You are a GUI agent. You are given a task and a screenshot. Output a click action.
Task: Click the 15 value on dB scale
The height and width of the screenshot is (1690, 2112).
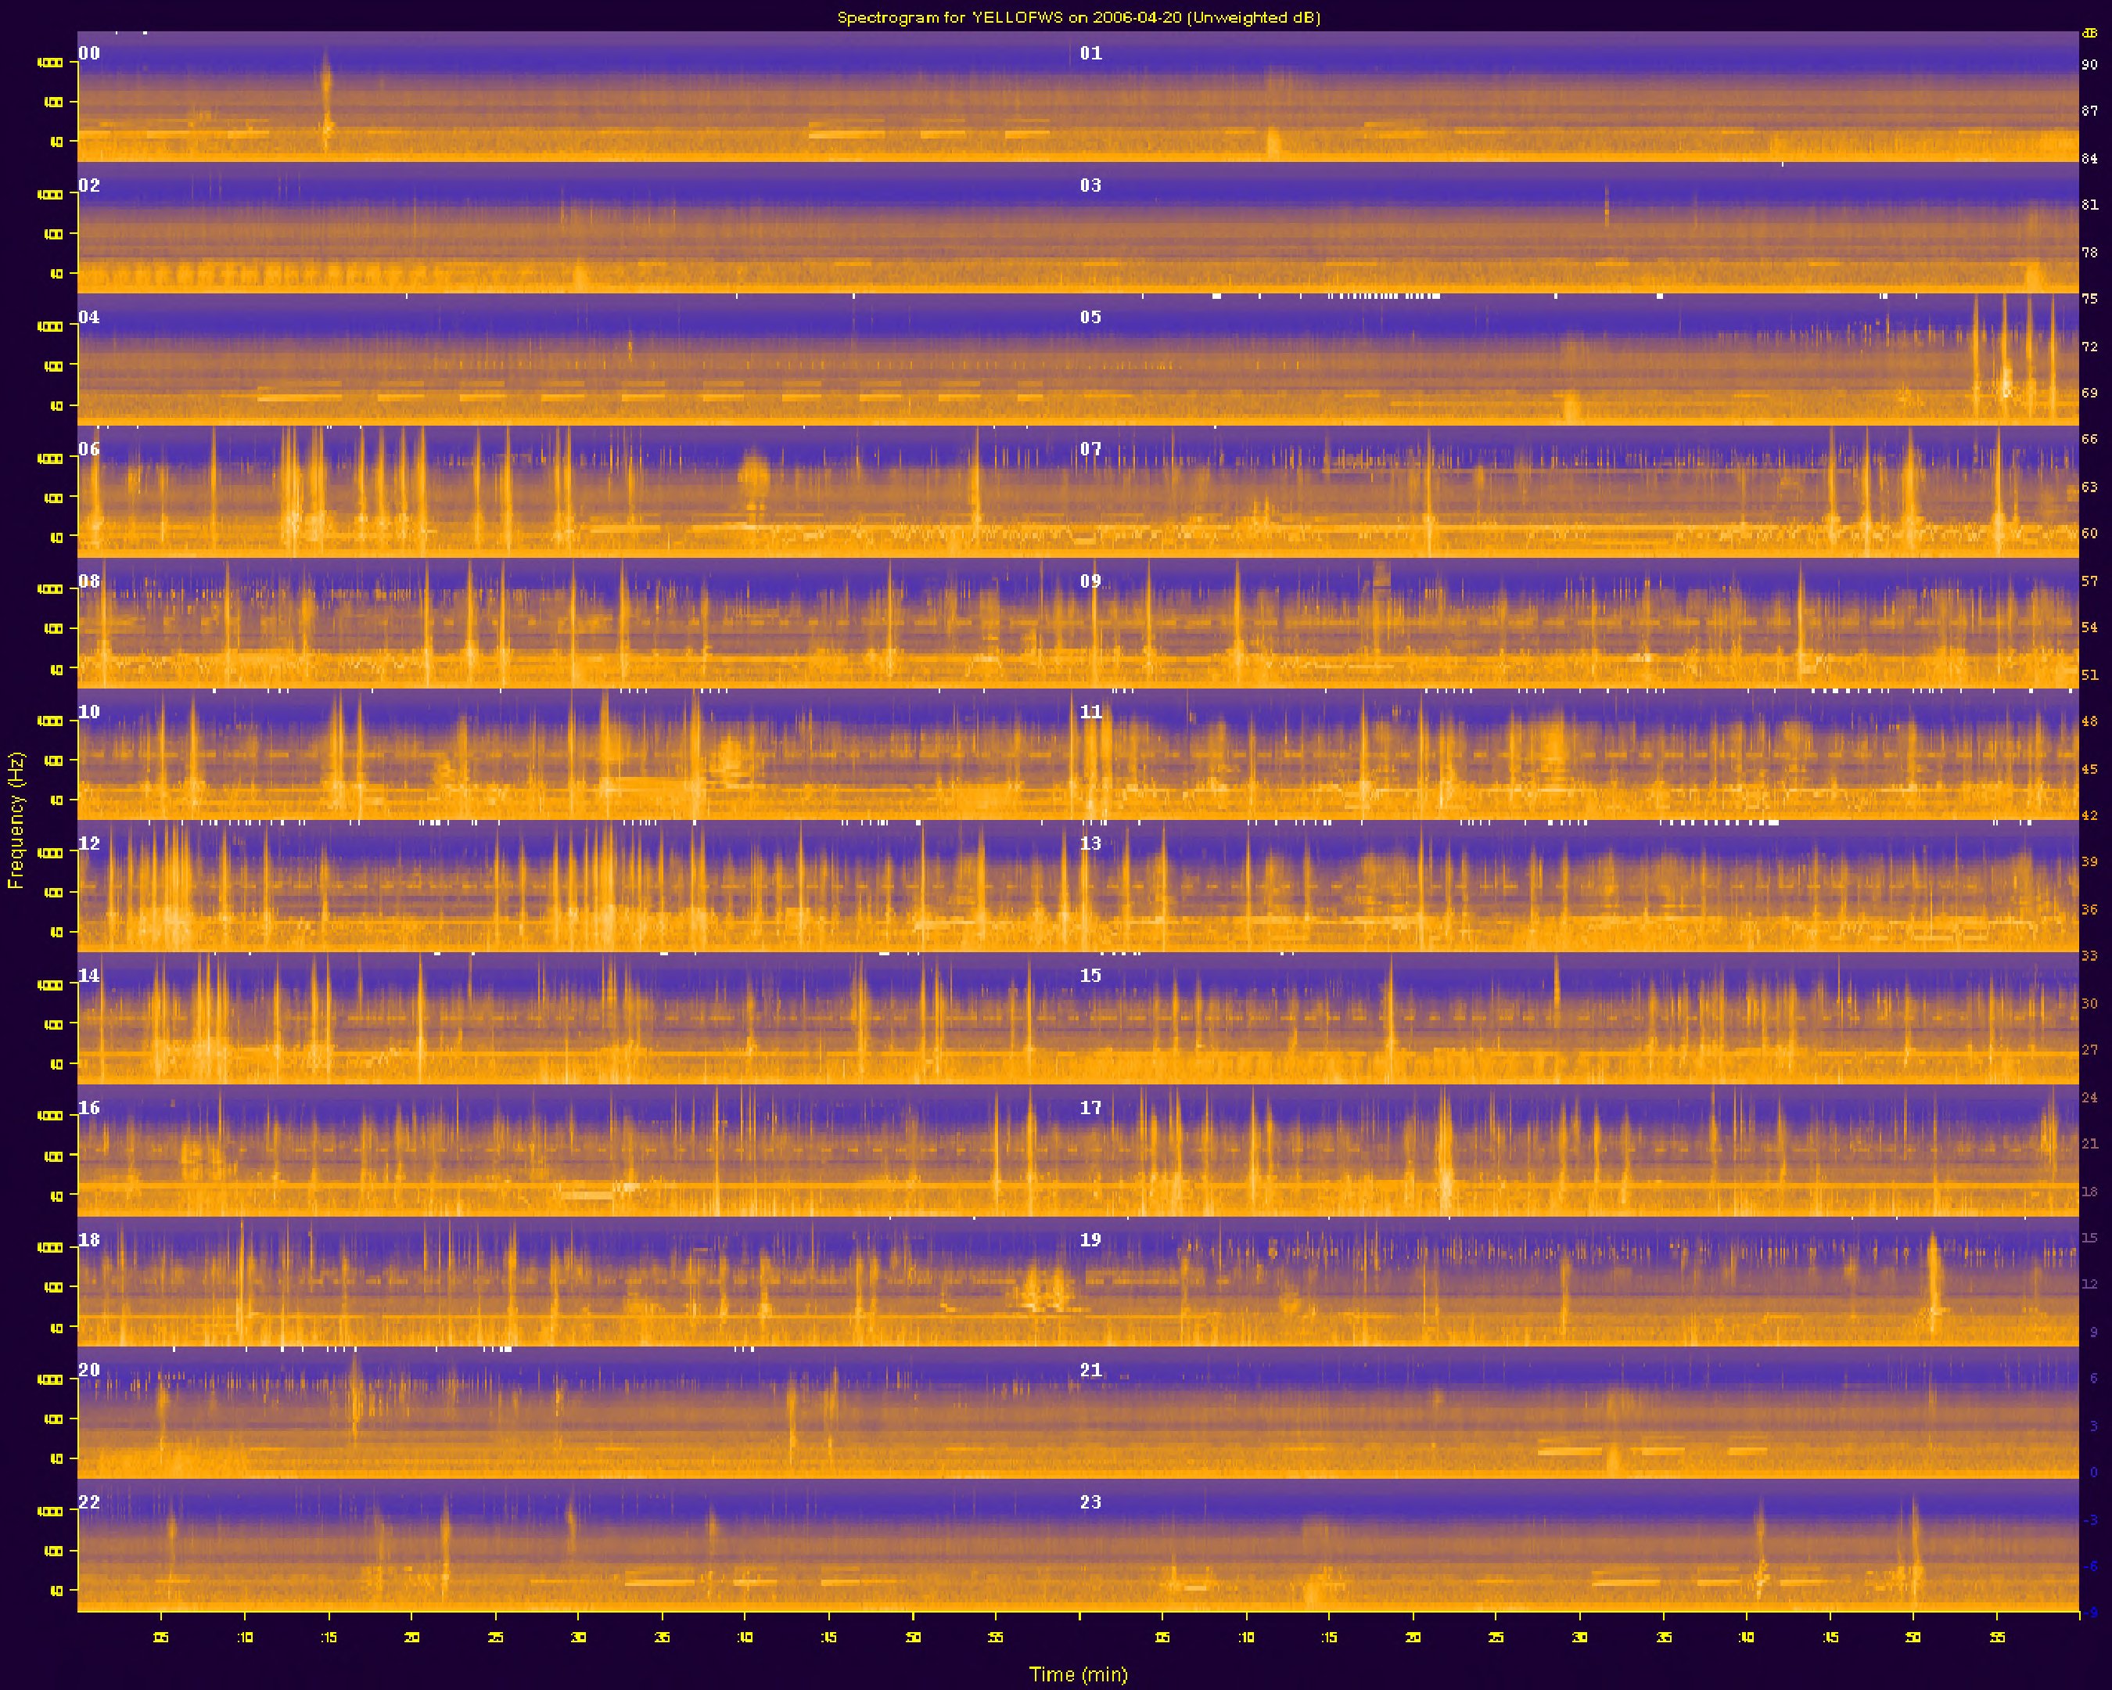click(2089, 1237)
